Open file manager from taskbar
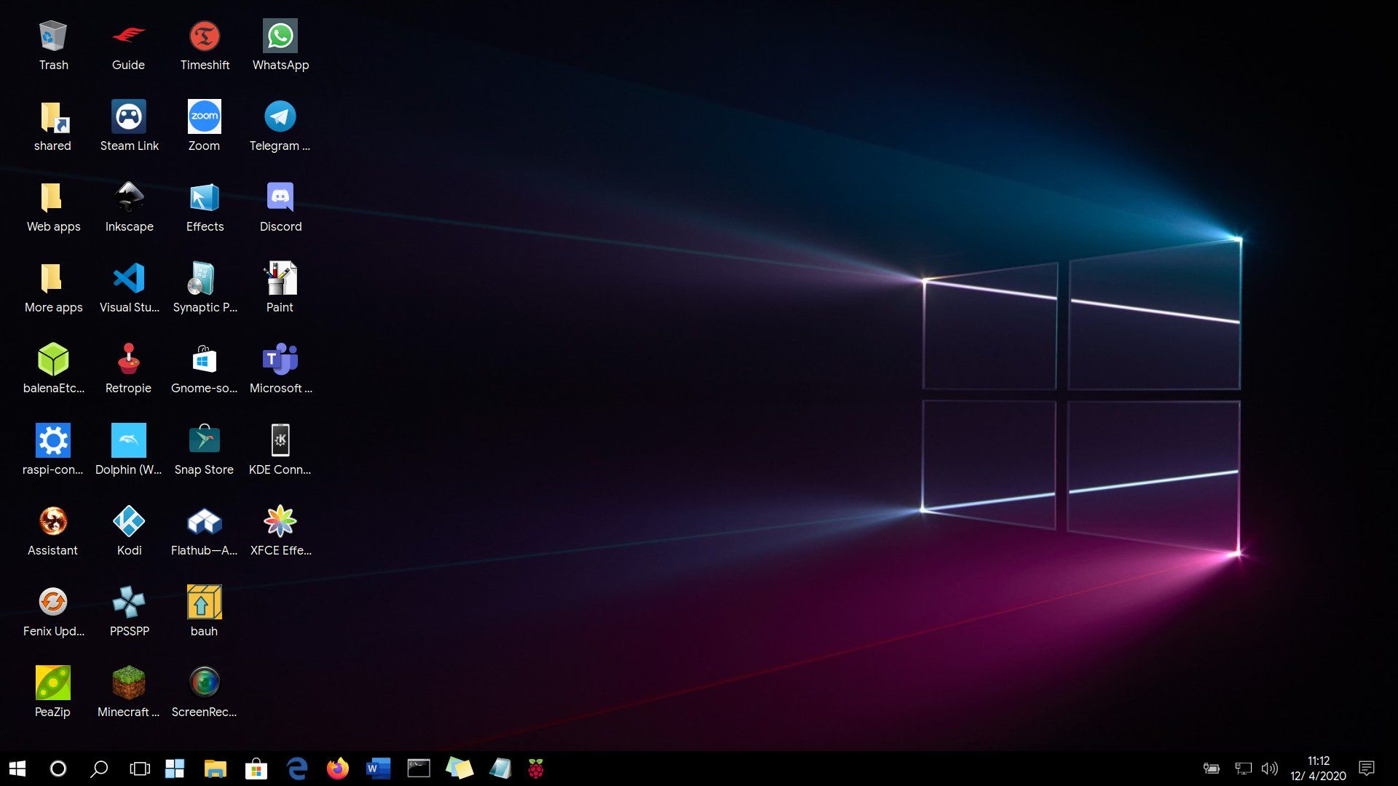Image resolution: width=1398 pixels, height=786 pixels. point(216,769)
